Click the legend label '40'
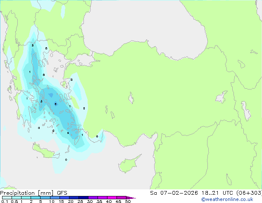Screen dimensions: 262x203 109,201
